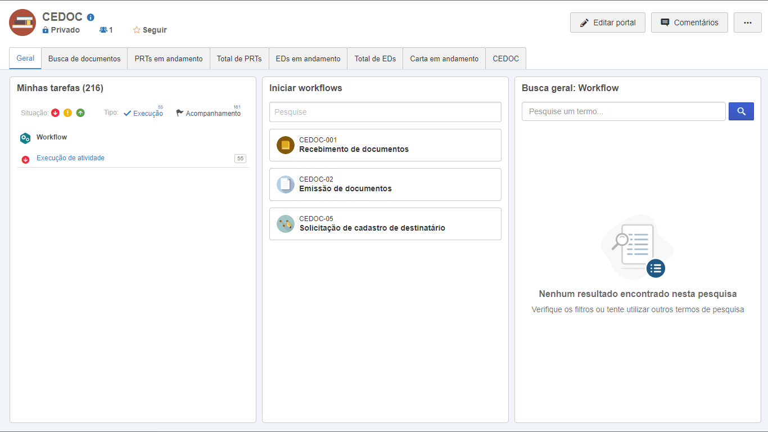
Task: Filter tasks by the red overdue status icon
Action: pos(55,113)
